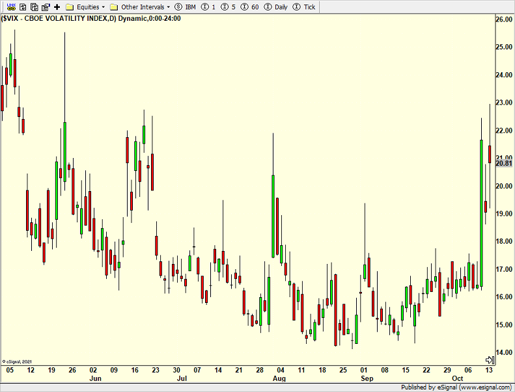The height and width of the screenshot is (392, 515).
Task: Click the stacked double-page toolbar icon
Action: (35, 7)
